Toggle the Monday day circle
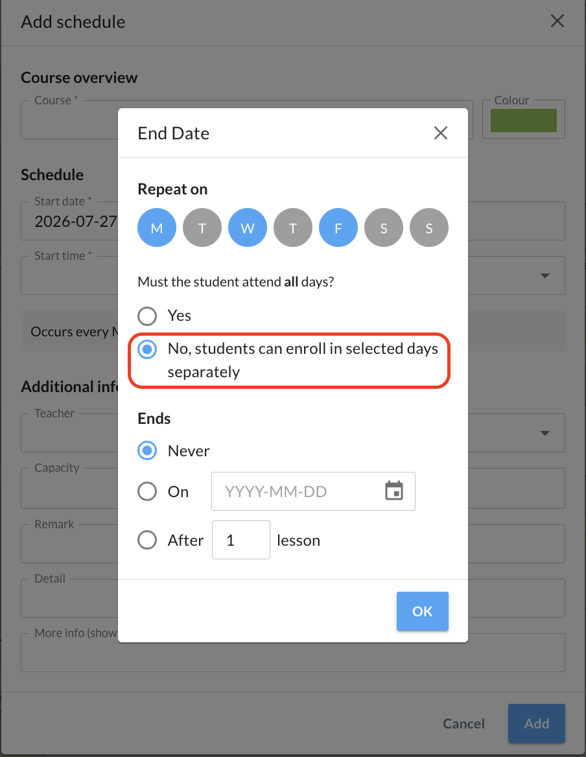The width and height of the screenshot is (586, 757). tap(156, 227)
